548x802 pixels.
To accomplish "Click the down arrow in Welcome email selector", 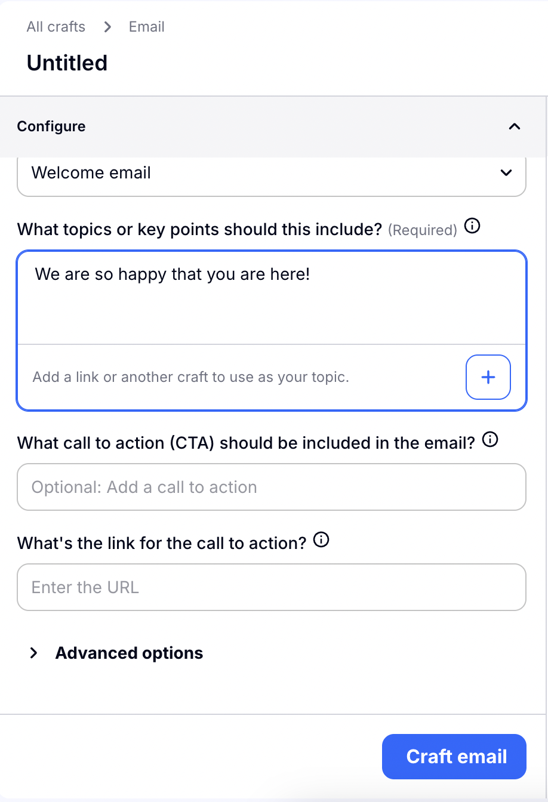I will tap(506, 173).
